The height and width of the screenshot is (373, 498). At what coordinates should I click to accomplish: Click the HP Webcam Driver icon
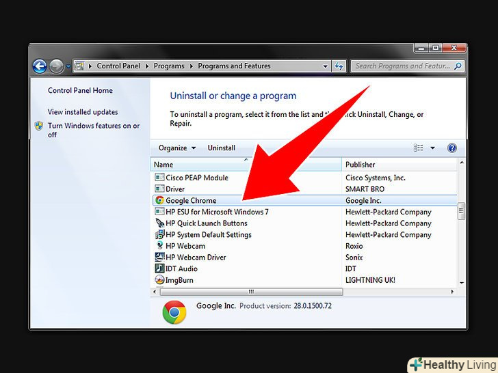(159, 257)
